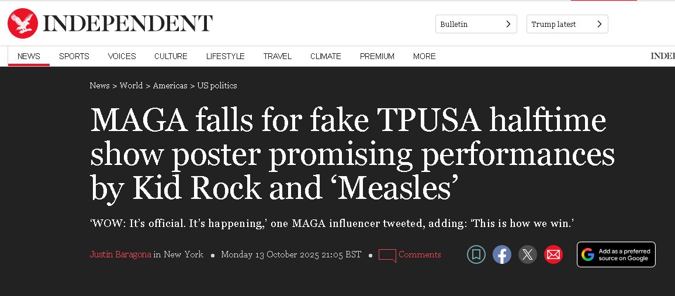
Task: Click the Independent eagle logo icon
Action: tap(23, 23)
